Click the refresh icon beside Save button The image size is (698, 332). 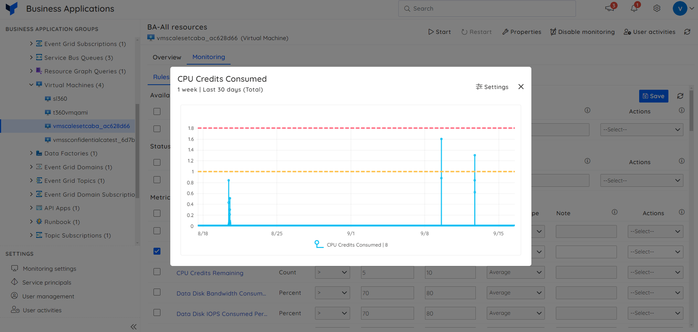coord(680,96)
